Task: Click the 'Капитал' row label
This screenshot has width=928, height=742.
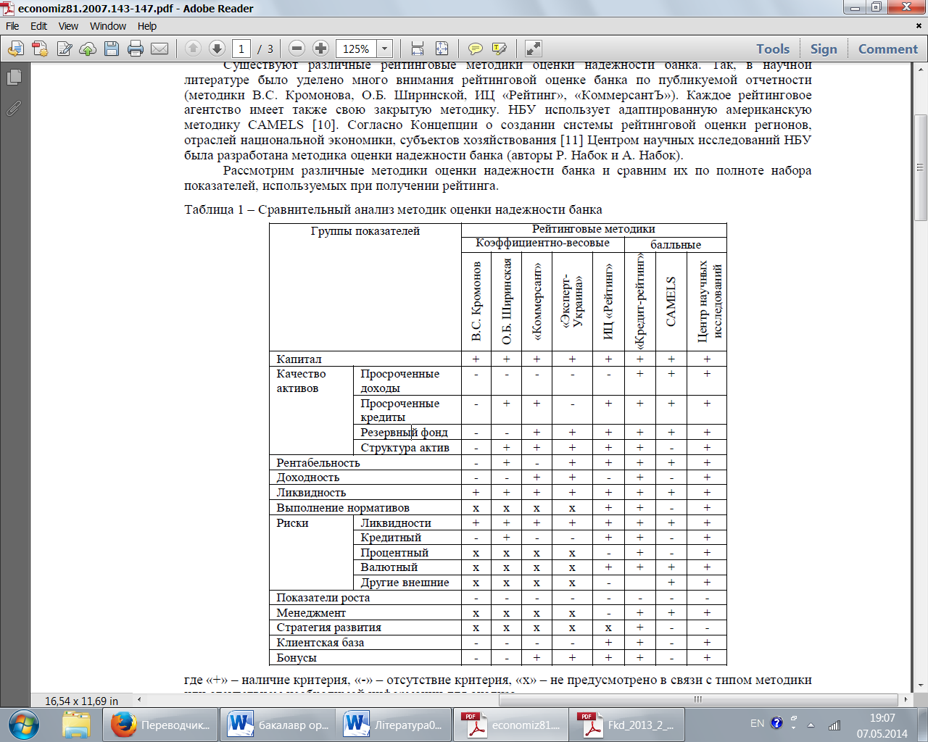Action: (x=299, y=359)
